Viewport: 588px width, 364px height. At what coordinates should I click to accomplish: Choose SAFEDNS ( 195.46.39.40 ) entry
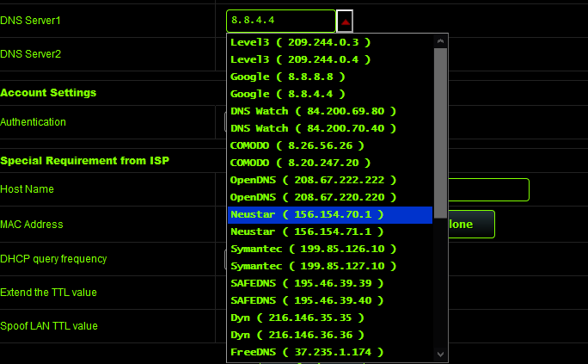tap(330, 301)
